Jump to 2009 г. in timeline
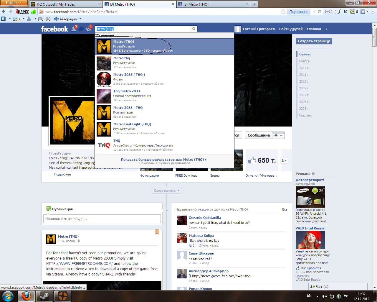The image size is (377, 302). tap(304, 88)
